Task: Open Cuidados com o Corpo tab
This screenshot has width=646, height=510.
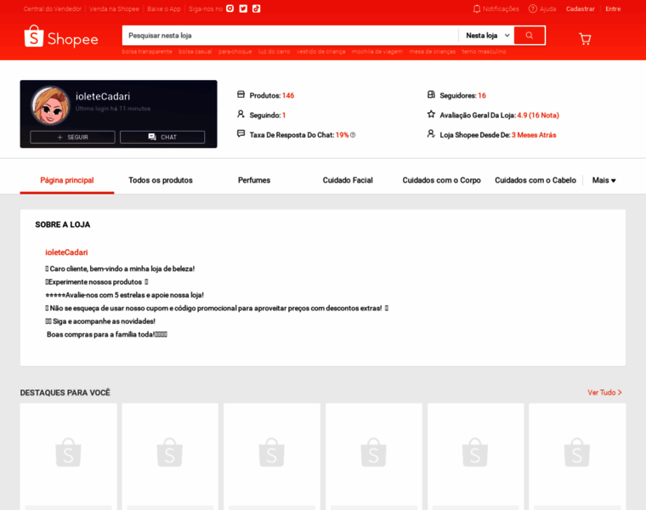Action: pyautogui.click(x=442, y=180)
